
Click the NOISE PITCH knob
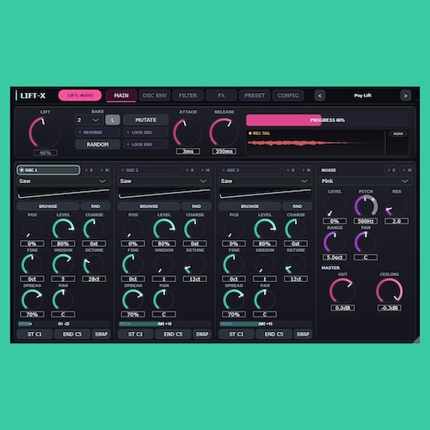(x=365, y=206)
